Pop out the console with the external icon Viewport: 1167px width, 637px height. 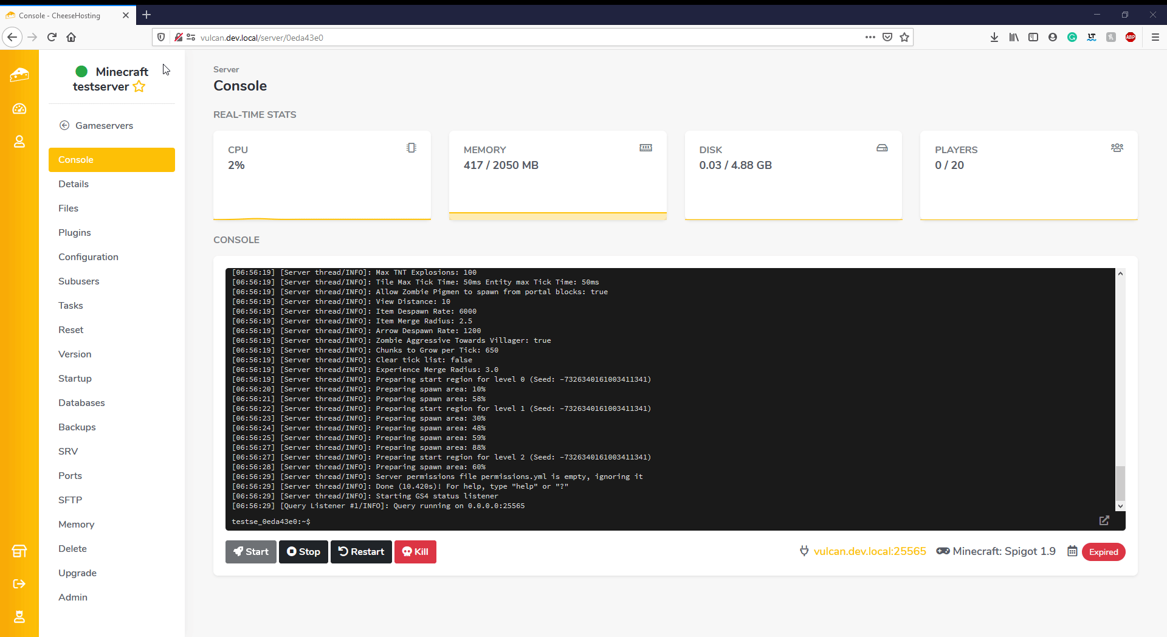point(1104,520)
